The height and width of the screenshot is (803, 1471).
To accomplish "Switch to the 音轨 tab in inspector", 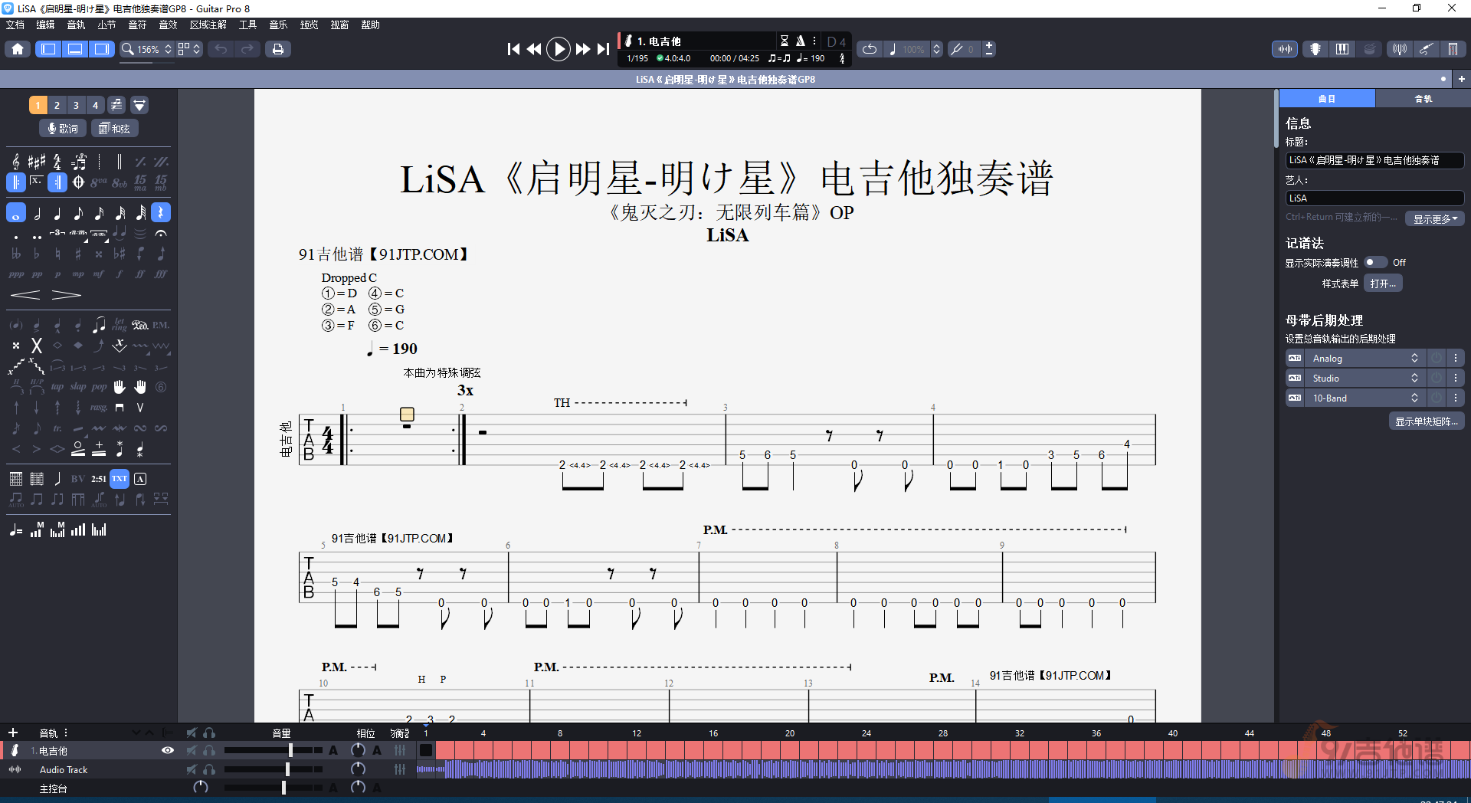I will (x=1423, y=99).
